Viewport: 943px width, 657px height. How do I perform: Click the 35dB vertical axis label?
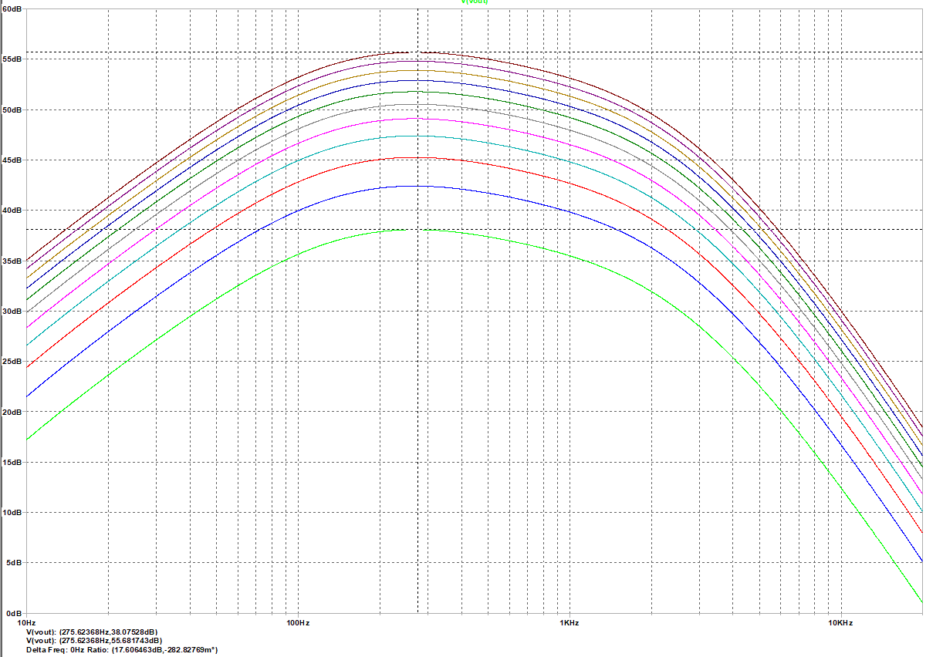12,261
